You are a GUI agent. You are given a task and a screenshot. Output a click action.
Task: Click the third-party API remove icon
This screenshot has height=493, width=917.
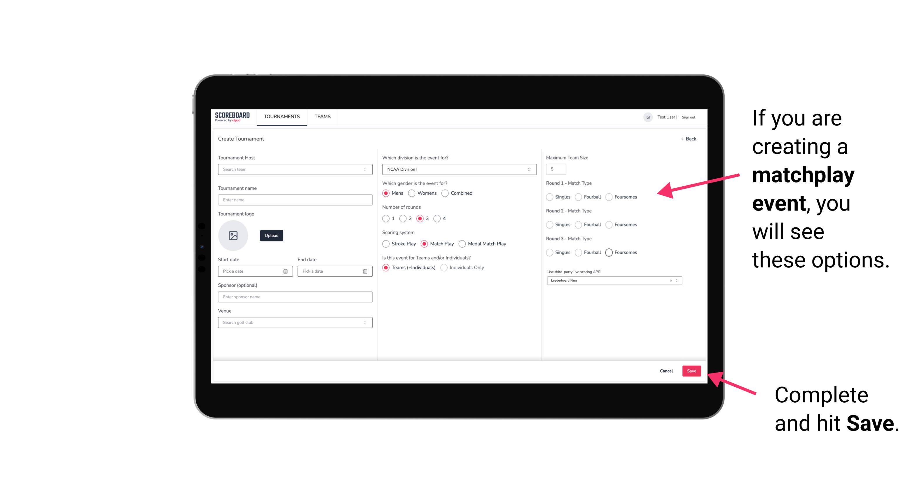(x=670, y=280)
